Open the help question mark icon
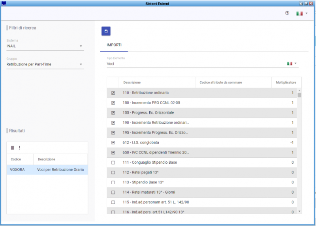Image resolution: width=316 pixels, height=226 pixels. pyautogui.click(x=287, y=13)
